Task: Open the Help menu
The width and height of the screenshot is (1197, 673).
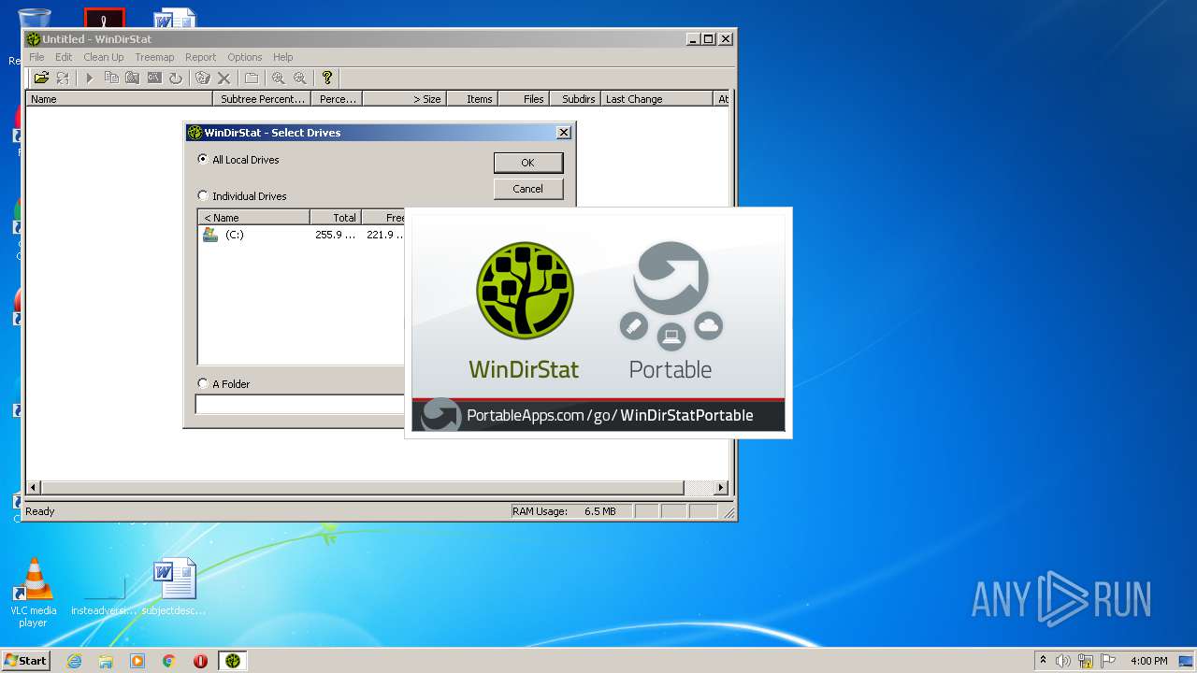Action: coord(283,57)
